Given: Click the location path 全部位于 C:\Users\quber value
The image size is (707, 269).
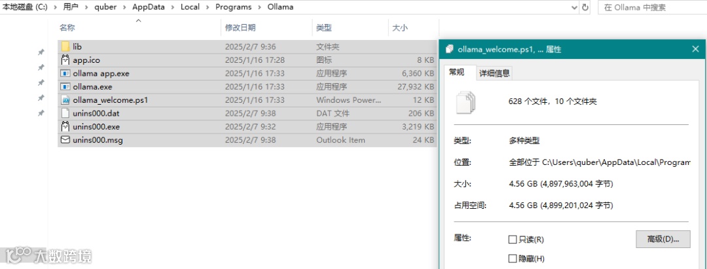Looking at the screenshot, I should tap(599, 162).
